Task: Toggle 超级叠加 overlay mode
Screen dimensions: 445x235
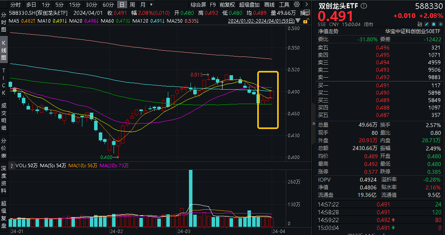Action: tap(249, 5)
